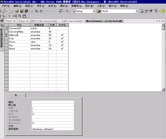
Task: Click the Start debug play arrow
Action: click(x=74, y=11)
